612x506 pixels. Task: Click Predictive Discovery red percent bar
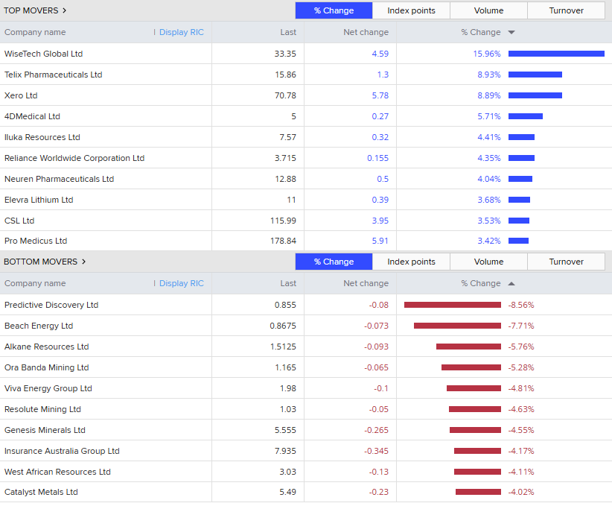pos(453,305)
